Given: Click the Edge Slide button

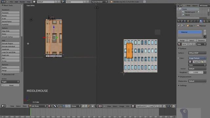Looking at the screenshot, I should coord(10,31).
